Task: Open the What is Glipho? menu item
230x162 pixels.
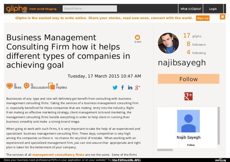Action: 190,9
